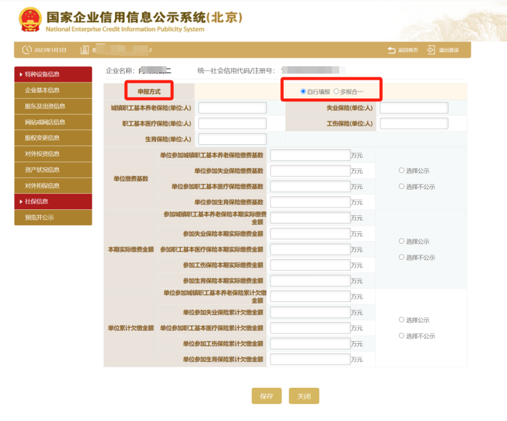The image size is (507, 421).
Task: Focus 参加失业保险本期实际缴费金额 field
Action: coord(310,233)
